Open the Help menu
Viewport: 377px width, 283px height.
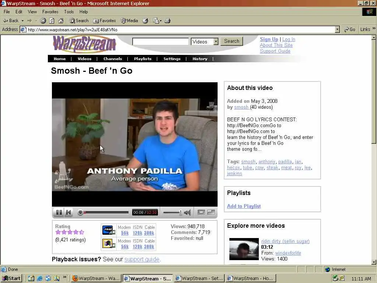(x=84, y=11)
